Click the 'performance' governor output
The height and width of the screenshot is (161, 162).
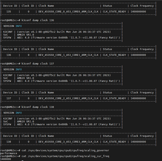[x=9, y=153]
